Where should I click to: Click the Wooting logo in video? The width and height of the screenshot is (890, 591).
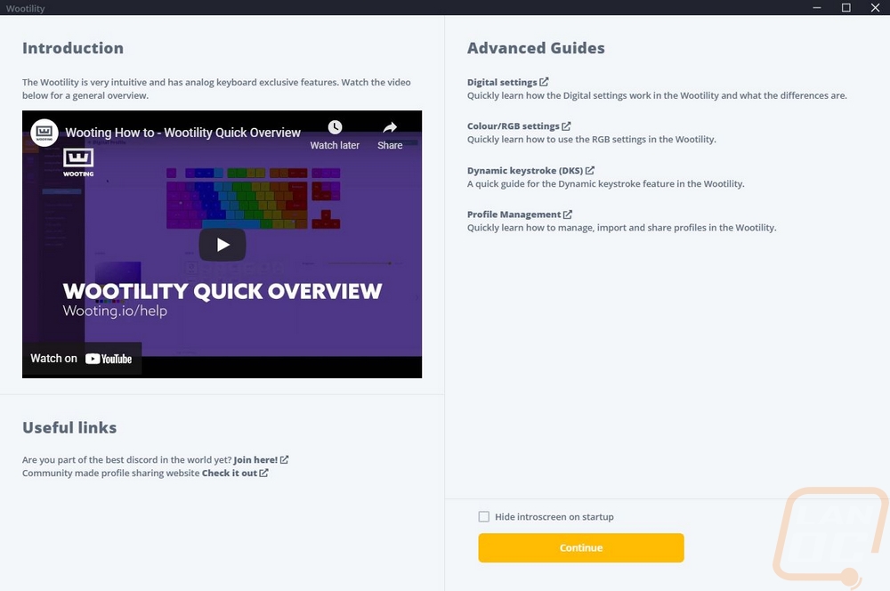78,162
